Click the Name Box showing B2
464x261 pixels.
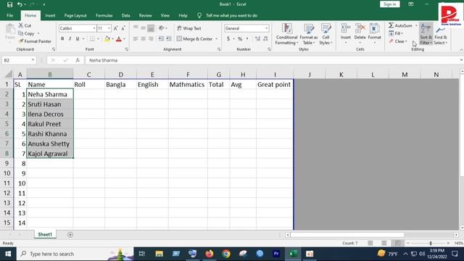(19, 60)
